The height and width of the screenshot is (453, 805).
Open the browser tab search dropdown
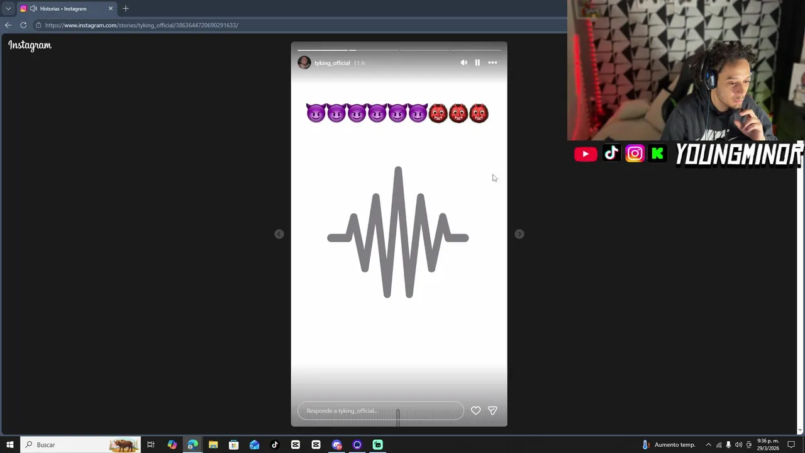point(8,9)
